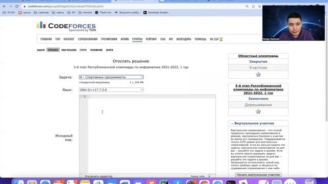Click the lock icon in the address bar
This screenshot has width=328, height=184.
(x=25, y=7)
